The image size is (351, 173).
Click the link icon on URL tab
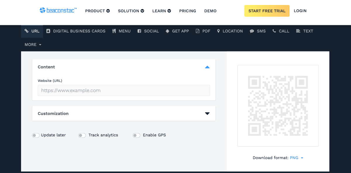27,31
